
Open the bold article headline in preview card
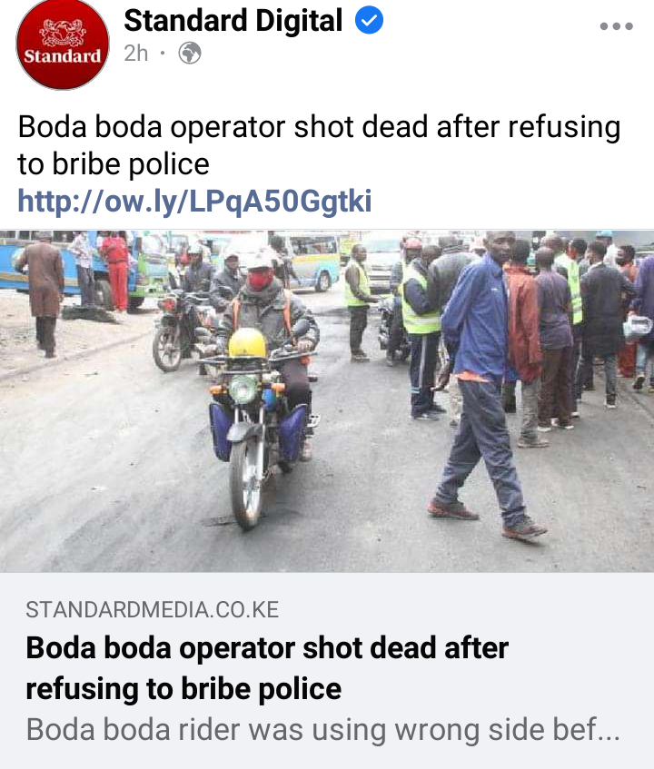267,668
